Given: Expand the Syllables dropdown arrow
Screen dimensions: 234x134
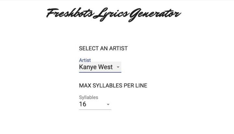Looking at the screenshot, I should (108, 105).
